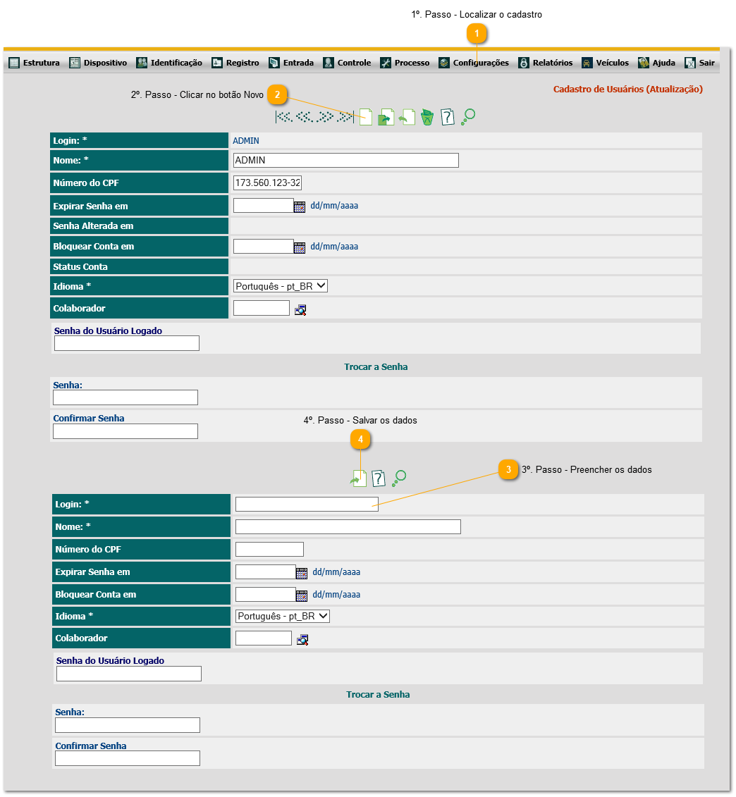Expand Idioma dropdown in the empty bottom form
This screenshot has height=797, width=736.
point(283,616)
